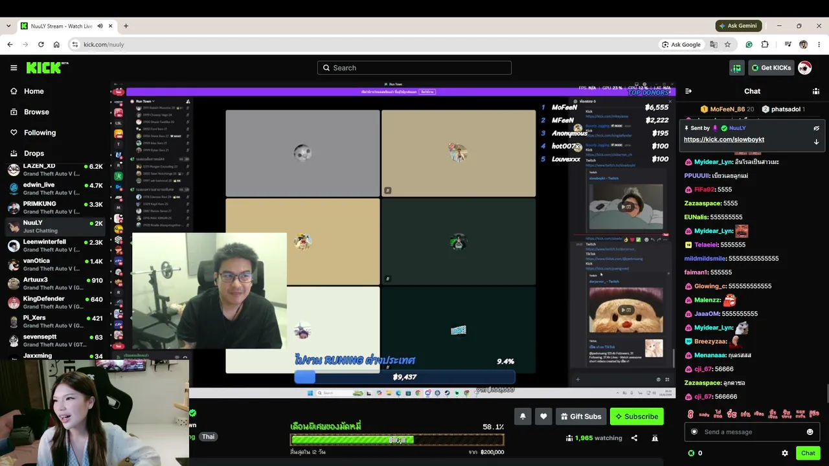This screenshot has width=829, height=466.
Task: Open the translate page icon
Action: point(713,45)
